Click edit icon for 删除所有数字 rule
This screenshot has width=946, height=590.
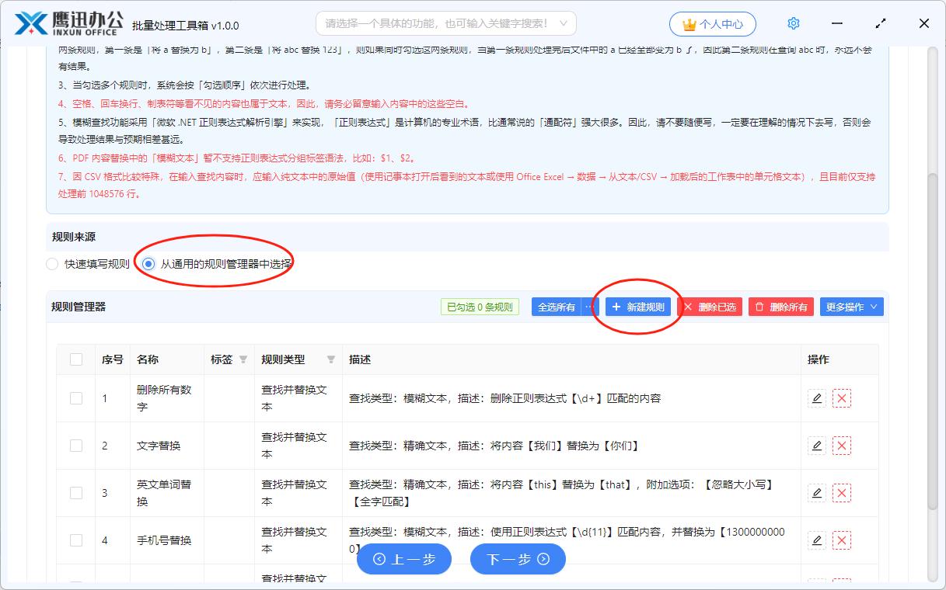816,399
